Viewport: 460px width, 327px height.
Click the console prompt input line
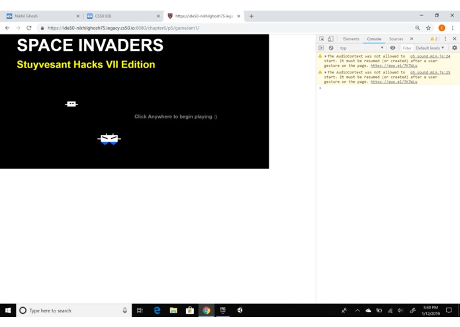[x=388, y=88]
